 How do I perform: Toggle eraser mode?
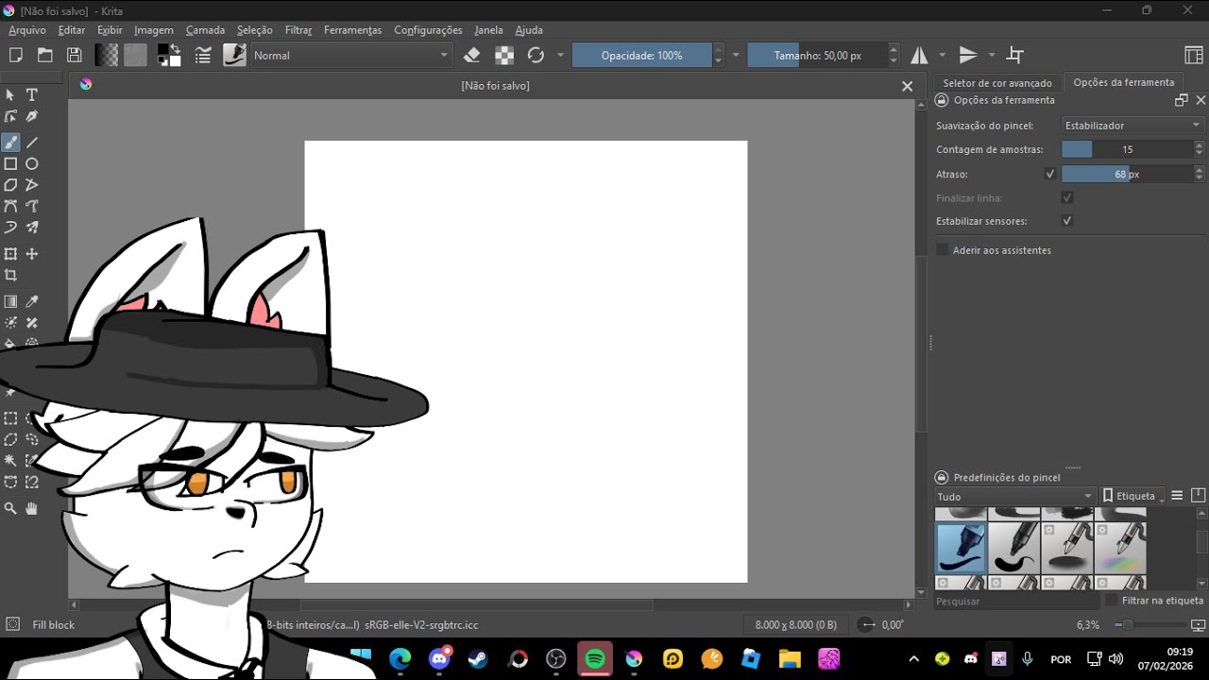click(472, 56)
